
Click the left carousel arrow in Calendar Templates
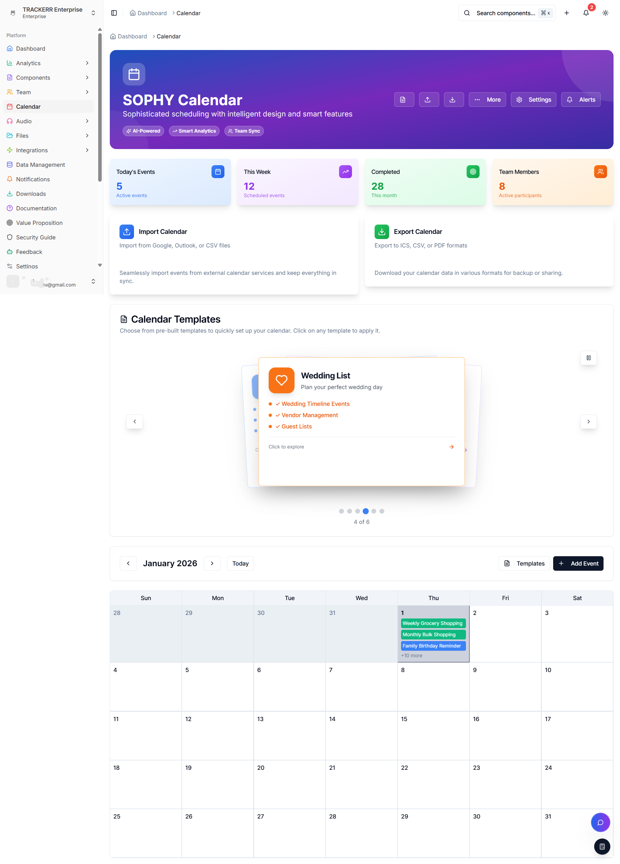(134, 421)
